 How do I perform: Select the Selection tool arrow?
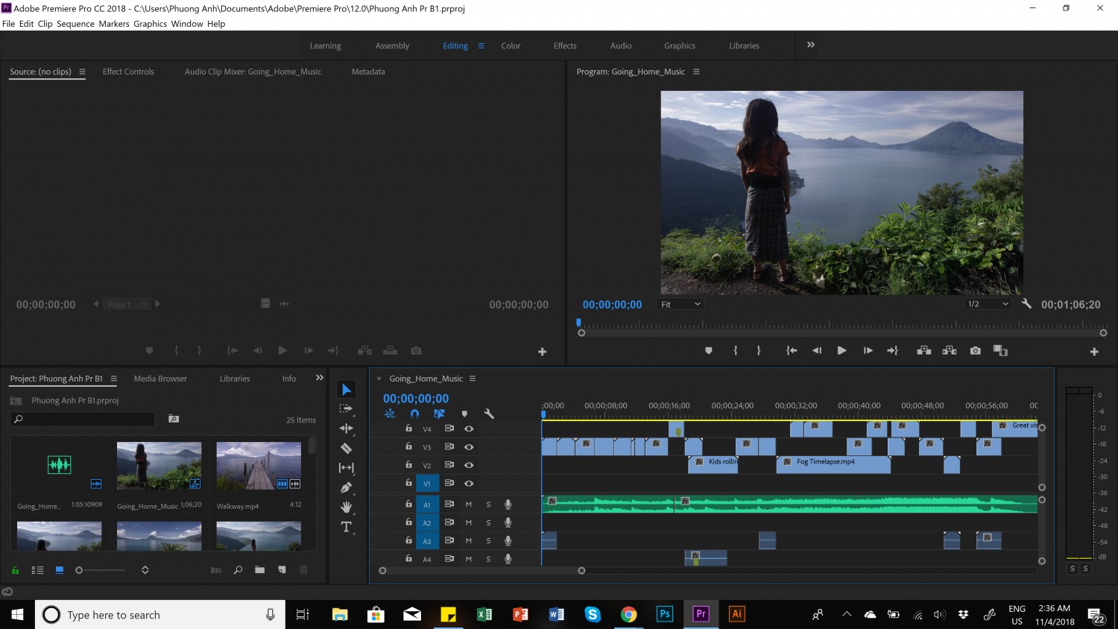tap(347, 390)
